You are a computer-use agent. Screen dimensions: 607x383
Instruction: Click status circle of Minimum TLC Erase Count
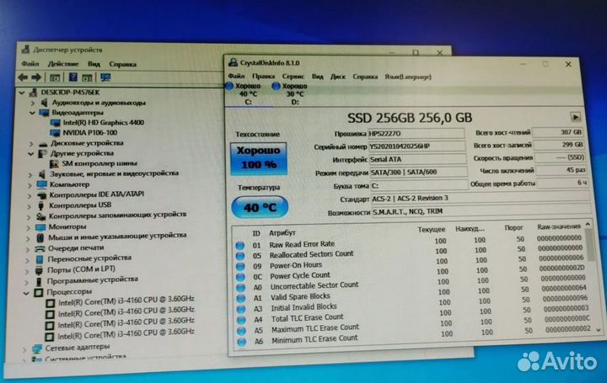(242, 342)
